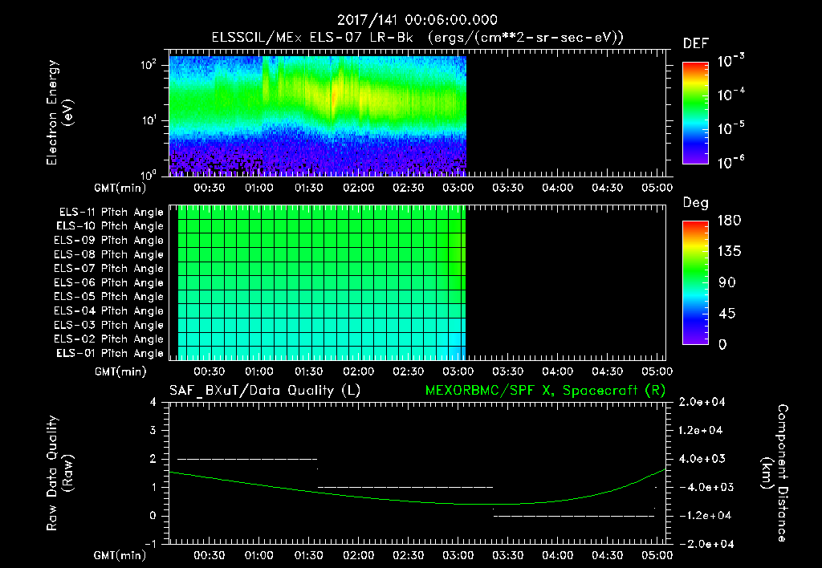Select the ELS-06 Pitch Angle row label
Image resolution: width=822 pixels, height=568 pixels.
coord(109,283)
